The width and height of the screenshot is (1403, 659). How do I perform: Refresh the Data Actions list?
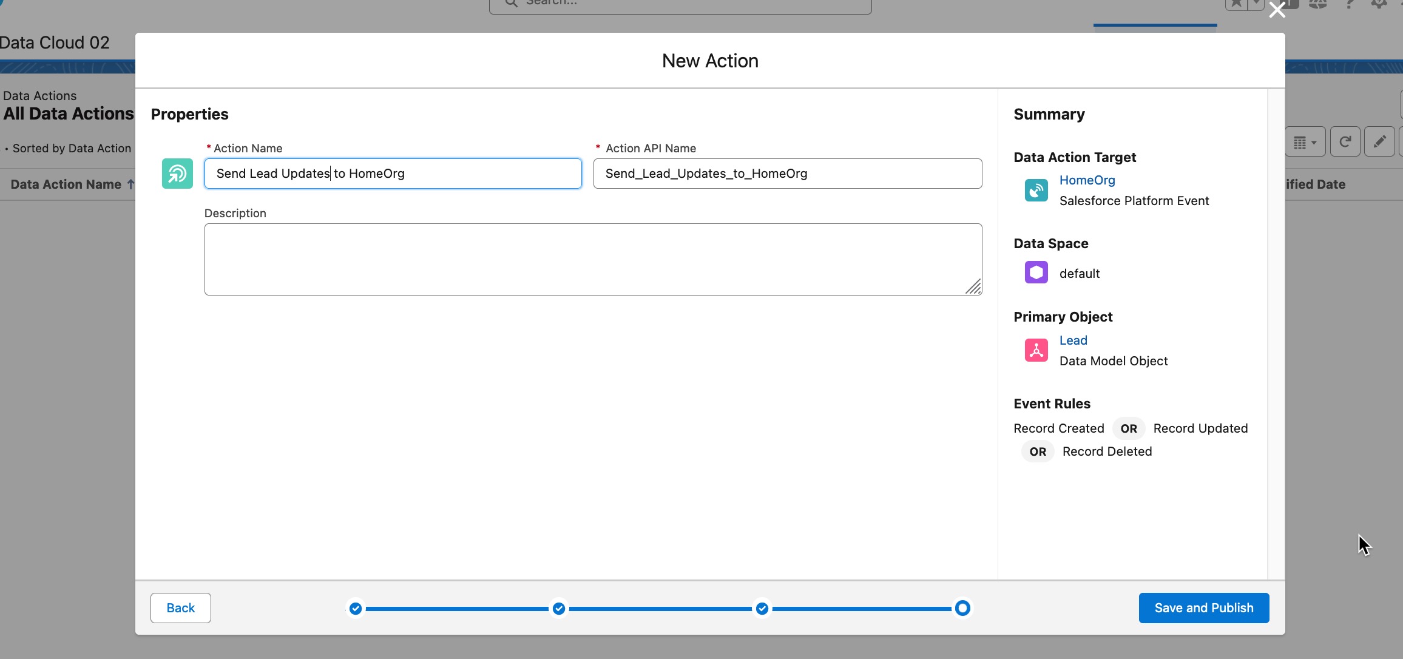point(1345,142)
